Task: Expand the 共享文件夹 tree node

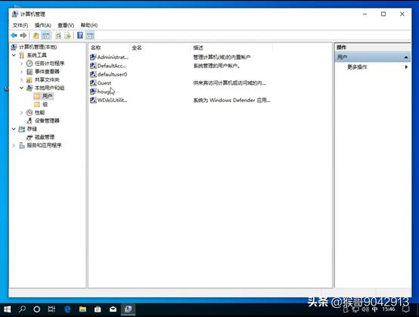Action: point(22,79)
